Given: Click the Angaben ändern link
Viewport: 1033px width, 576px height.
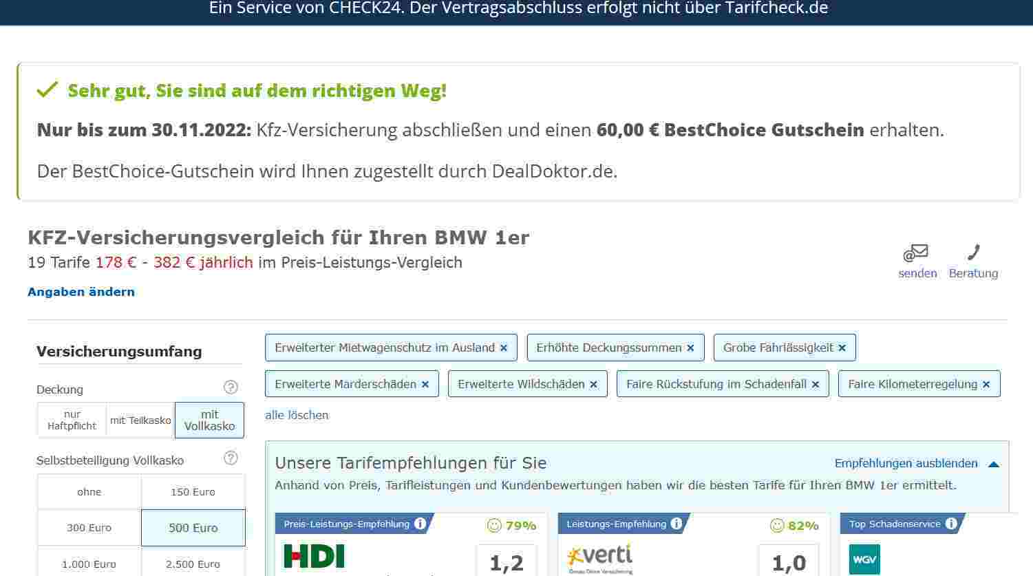Looking at the screenshot, I should coord(81,292).
